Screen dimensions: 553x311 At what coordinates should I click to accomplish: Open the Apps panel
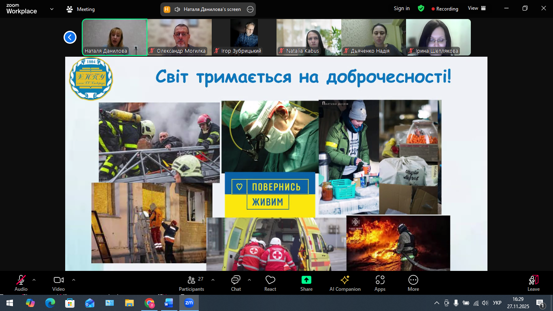[x=380, y=283]
